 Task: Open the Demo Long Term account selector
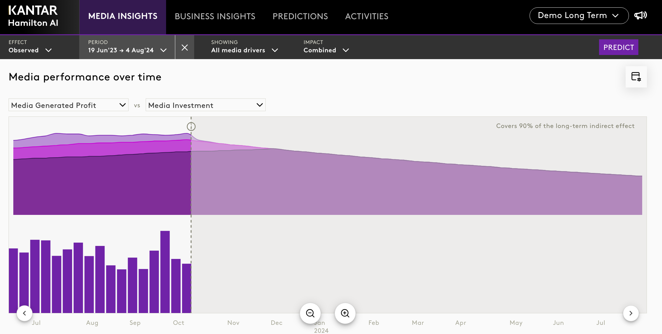[579, 16]
